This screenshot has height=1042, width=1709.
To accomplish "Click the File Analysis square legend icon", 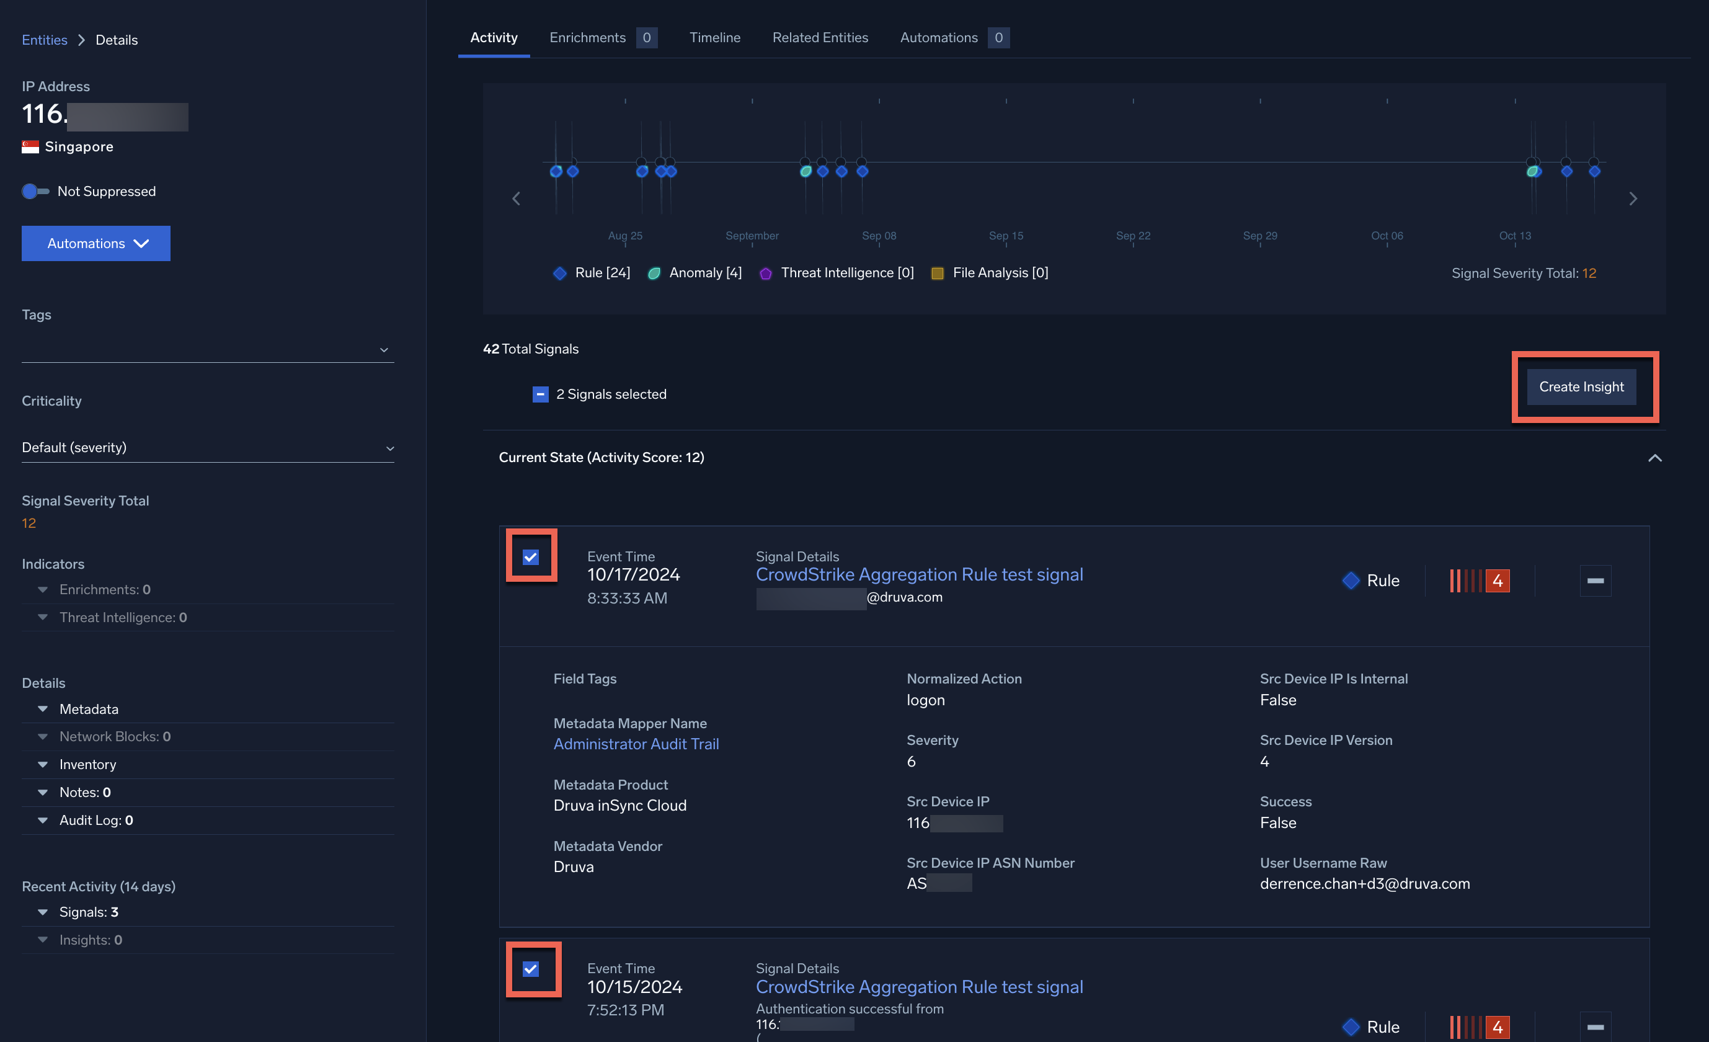I will point(937,274).
